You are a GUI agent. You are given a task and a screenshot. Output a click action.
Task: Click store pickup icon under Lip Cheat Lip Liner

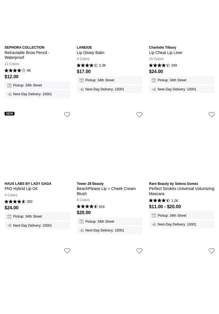tap(154, 80)
